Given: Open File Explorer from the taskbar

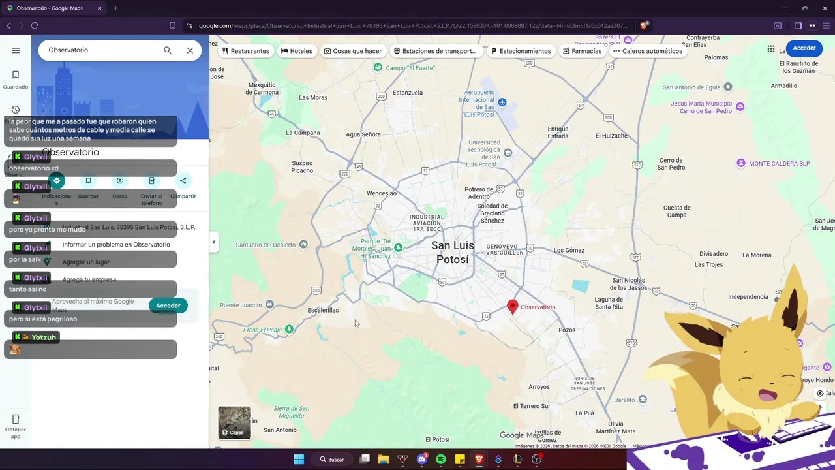Looking at the screenshot, I should [383, 459].
